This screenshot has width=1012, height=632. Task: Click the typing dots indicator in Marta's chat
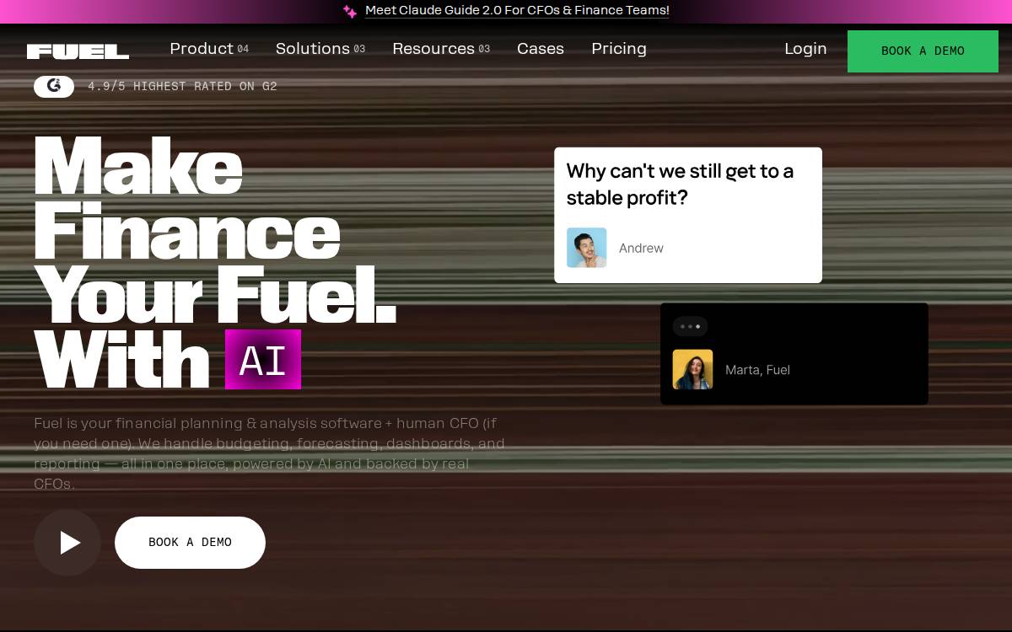tap(690, 326)
